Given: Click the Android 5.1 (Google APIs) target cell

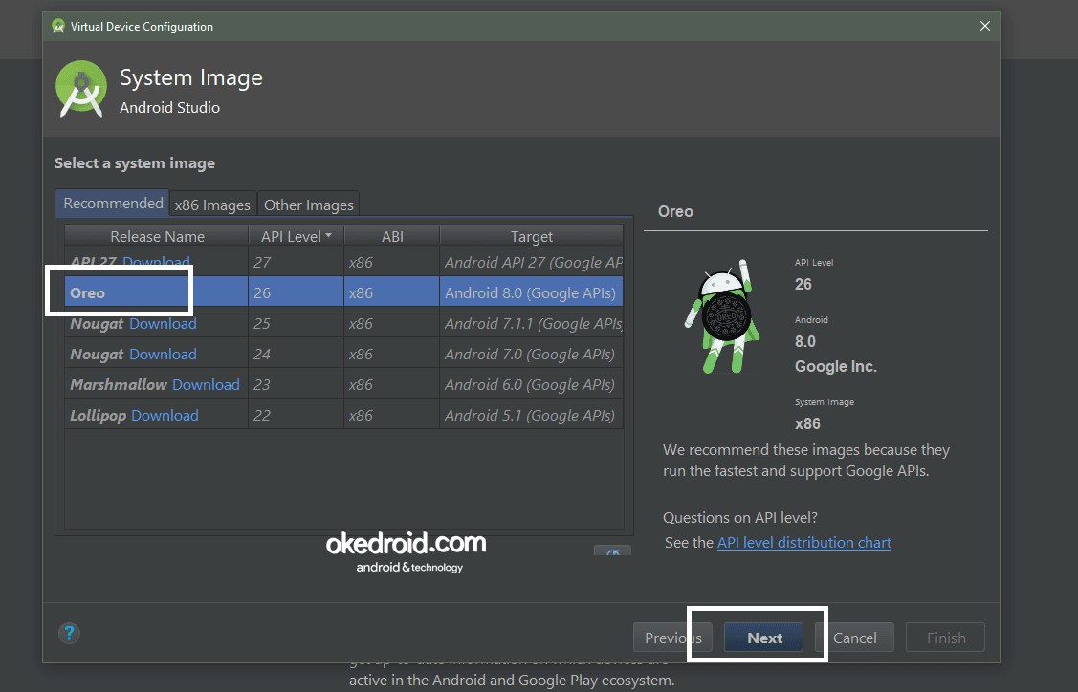Looking at the screenshot, I should point(532,415).
